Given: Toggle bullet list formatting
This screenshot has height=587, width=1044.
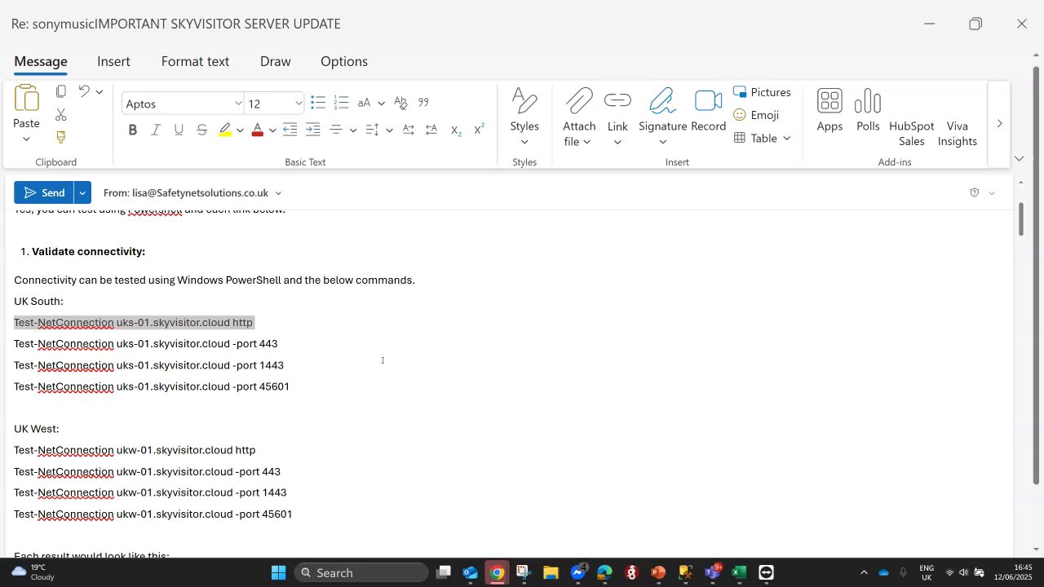Looking at the screenshot, I should 318,103.
